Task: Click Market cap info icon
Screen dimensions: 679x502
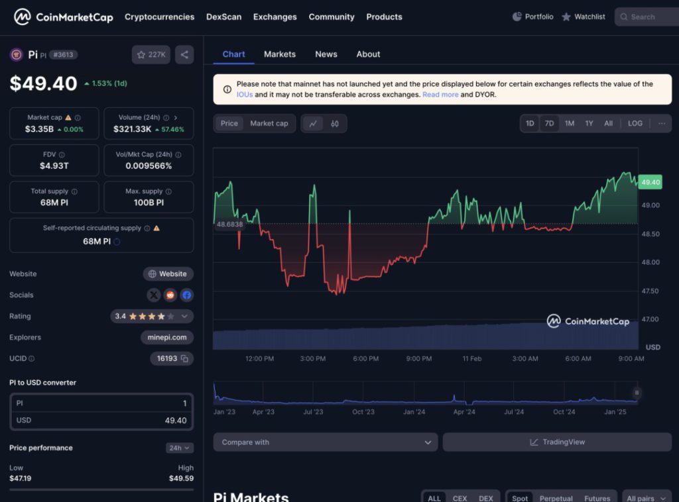Action: [78, 118]
